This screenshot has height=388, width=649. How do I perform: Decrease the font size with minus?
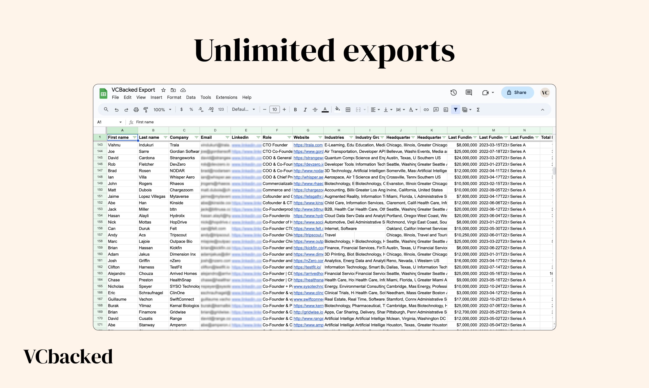[264, 110]
